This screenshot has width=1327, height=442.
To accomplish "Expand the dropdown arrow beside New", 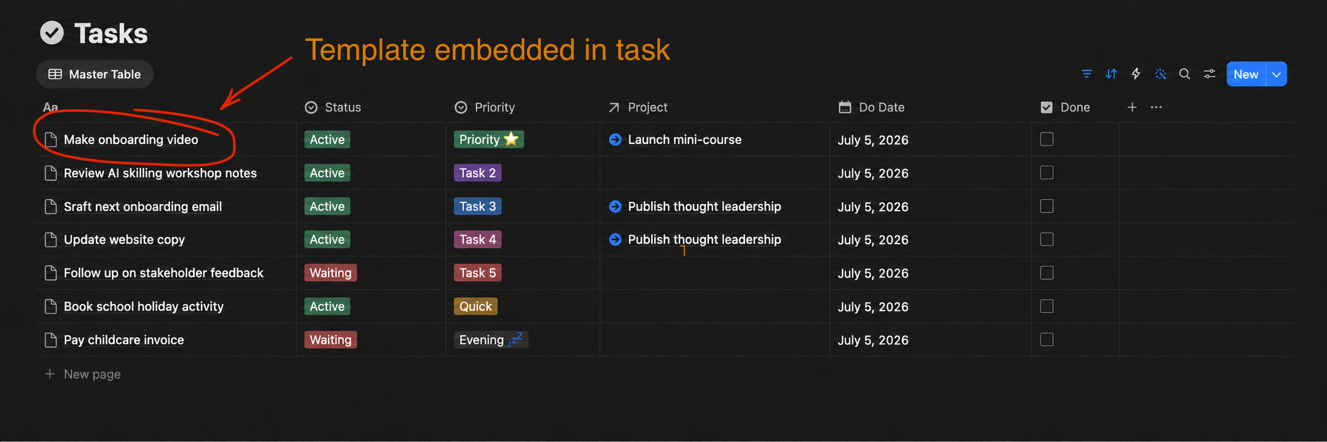I will click(1276, 74).
